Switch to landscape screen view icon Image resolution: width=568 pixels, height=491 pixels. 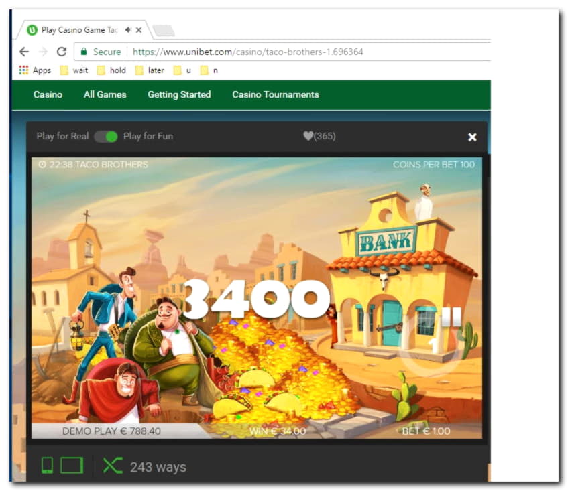pos(72,466)
